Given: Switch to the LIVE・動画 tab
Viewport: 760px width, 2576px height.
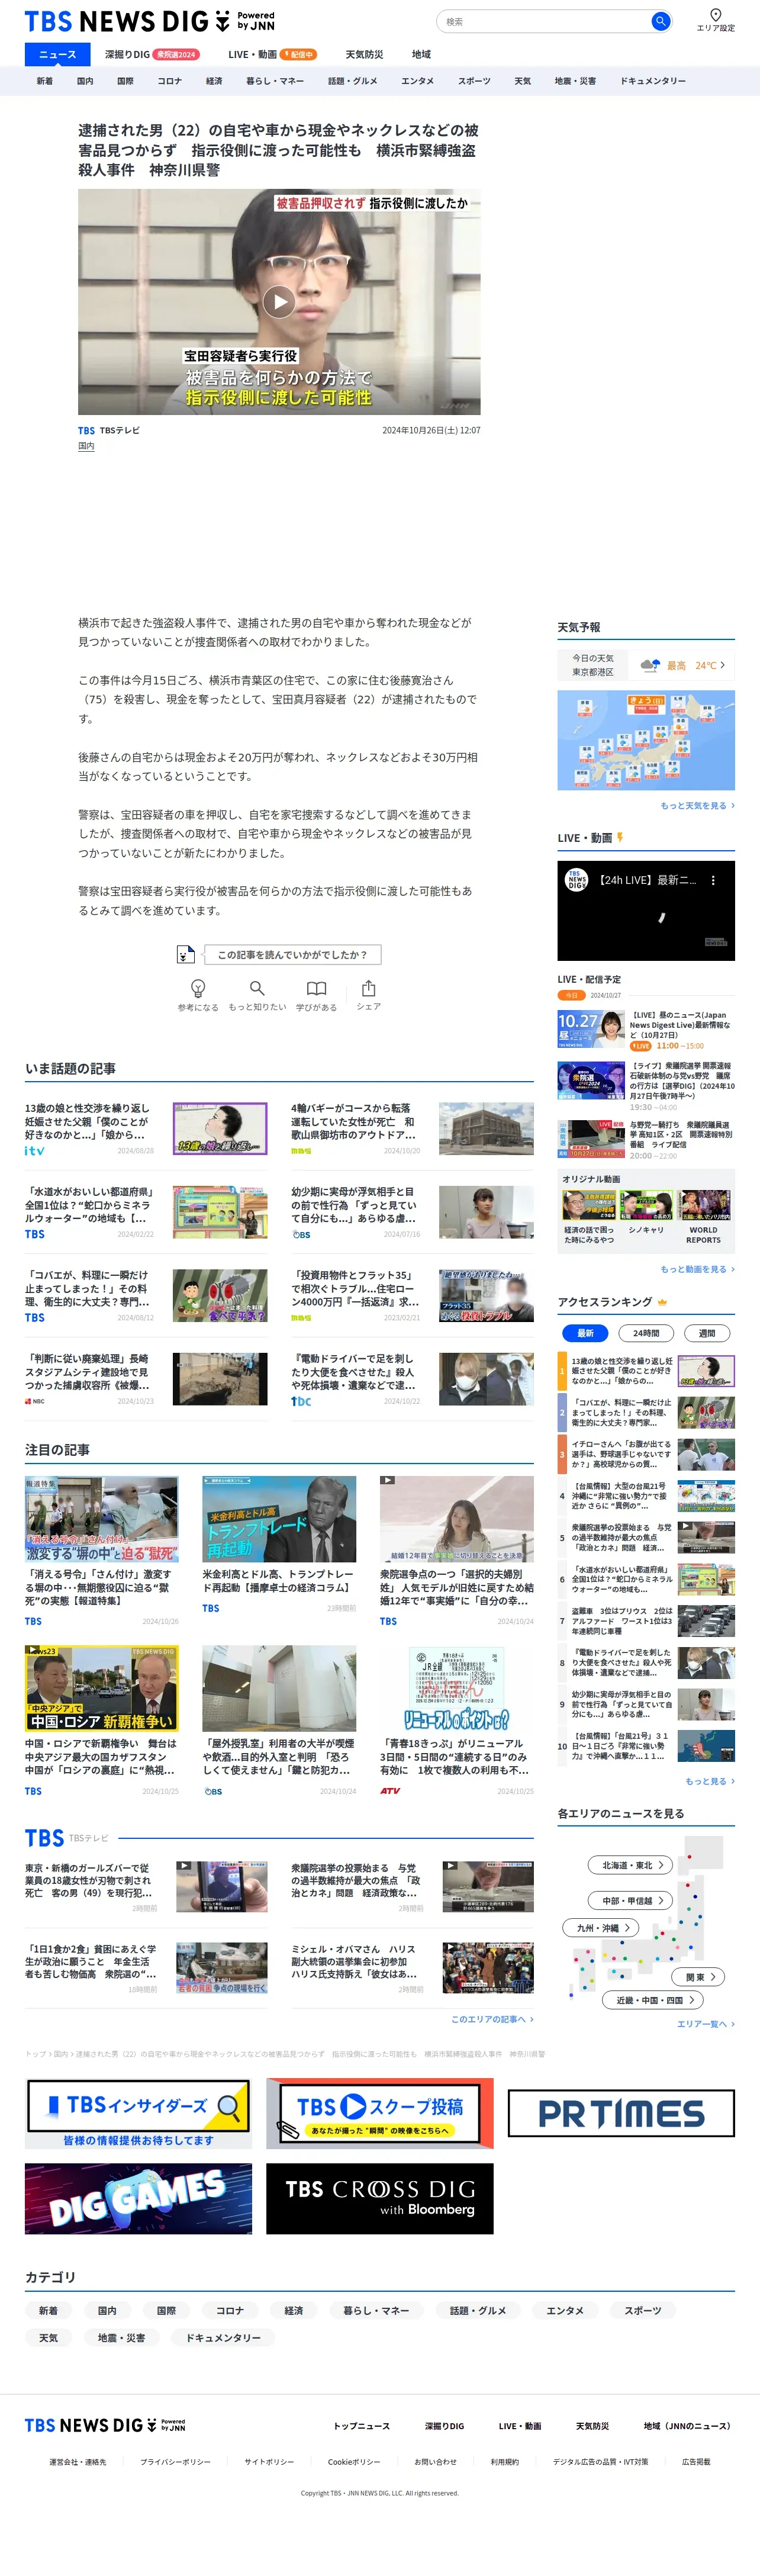Looking at the screenshot, I should point(272,55).
